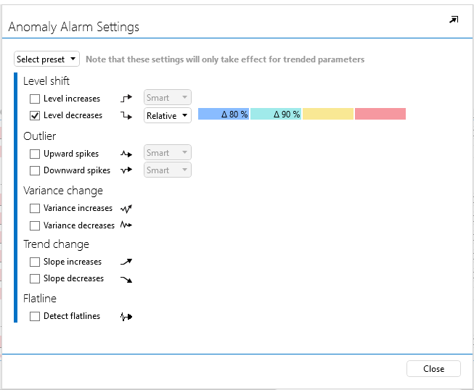Uncheck the Level decreases checkbox
The image size is (474, 390).
[35, 115]
